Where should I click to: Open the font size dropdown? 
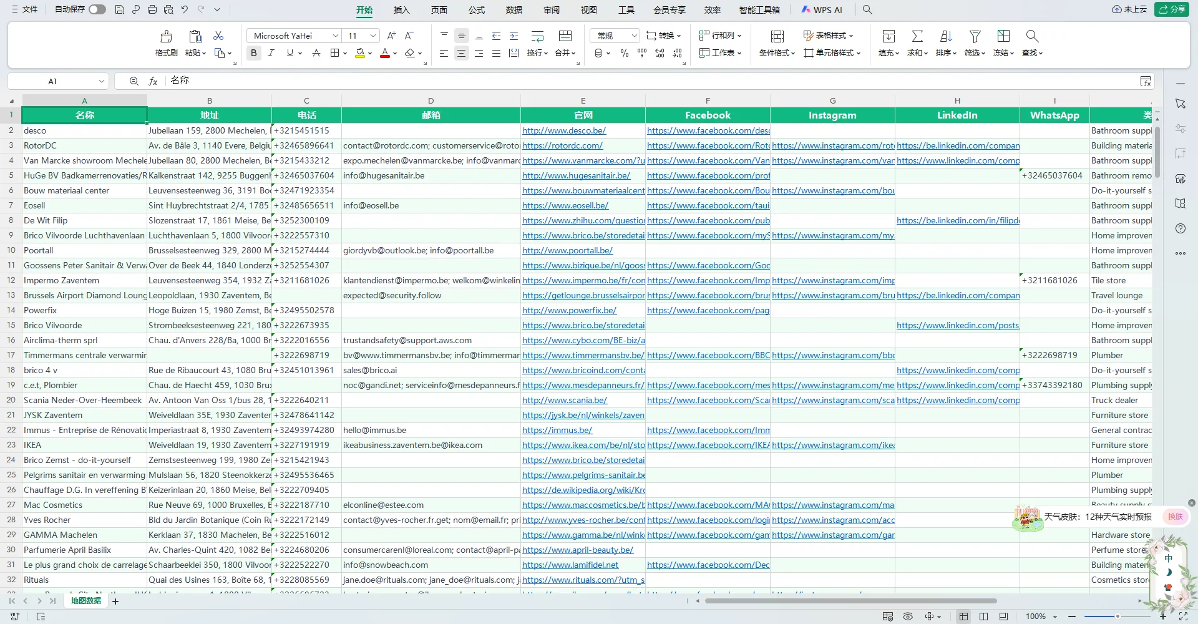click(373, 36)
